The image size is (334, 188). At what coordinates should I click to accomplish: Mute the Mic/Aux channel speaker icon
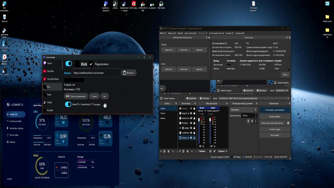coord(200,146)
